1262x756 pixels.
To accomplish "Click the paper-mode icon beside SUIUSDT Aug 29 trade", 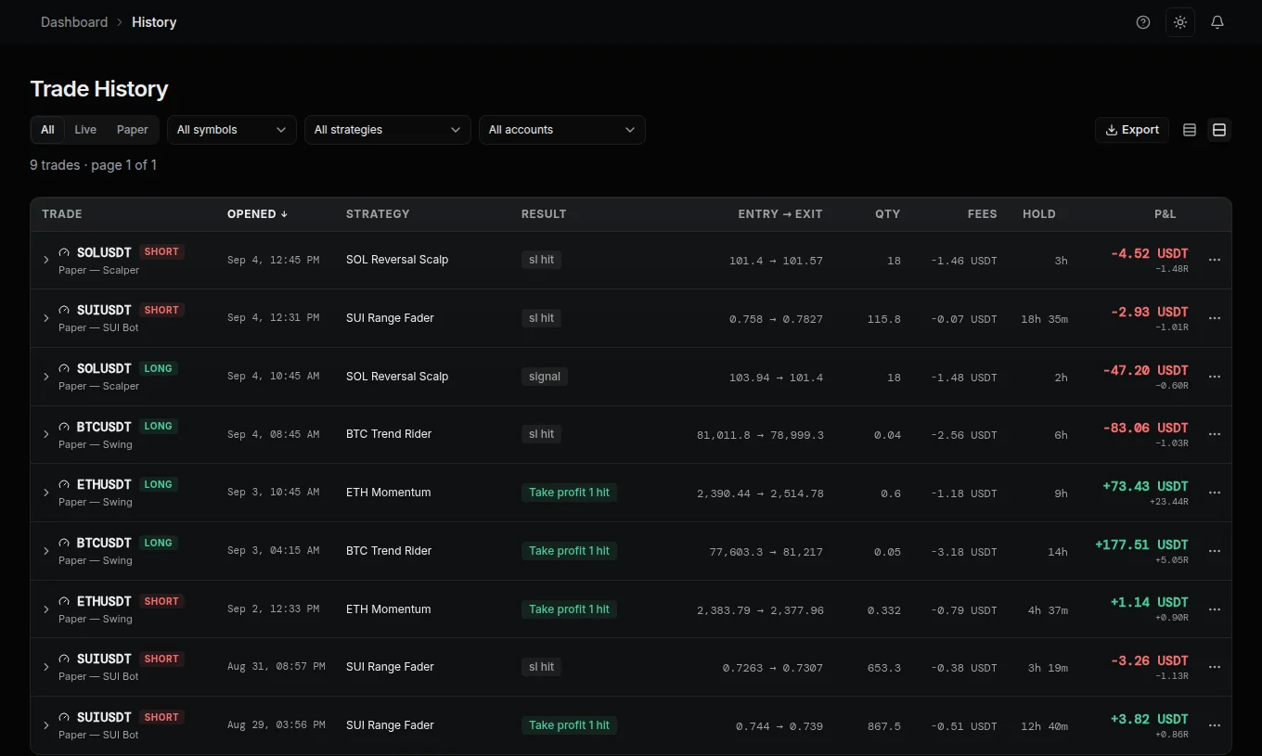I will (x=65, y=718).
